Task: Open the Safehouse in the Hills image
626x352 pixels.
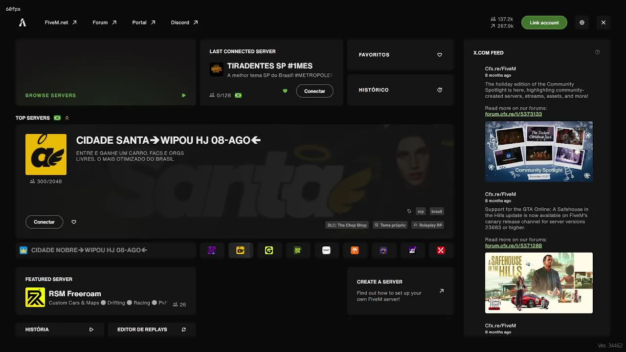Action: [x=539, y=283]
